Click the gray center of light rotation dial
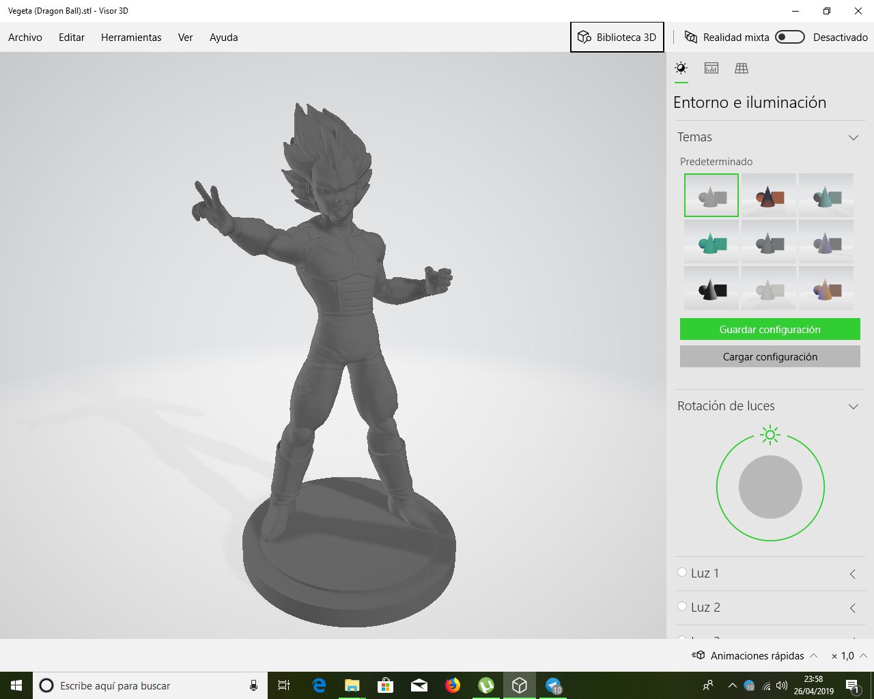Screen dimensions: 874x699 pos(770,487)
